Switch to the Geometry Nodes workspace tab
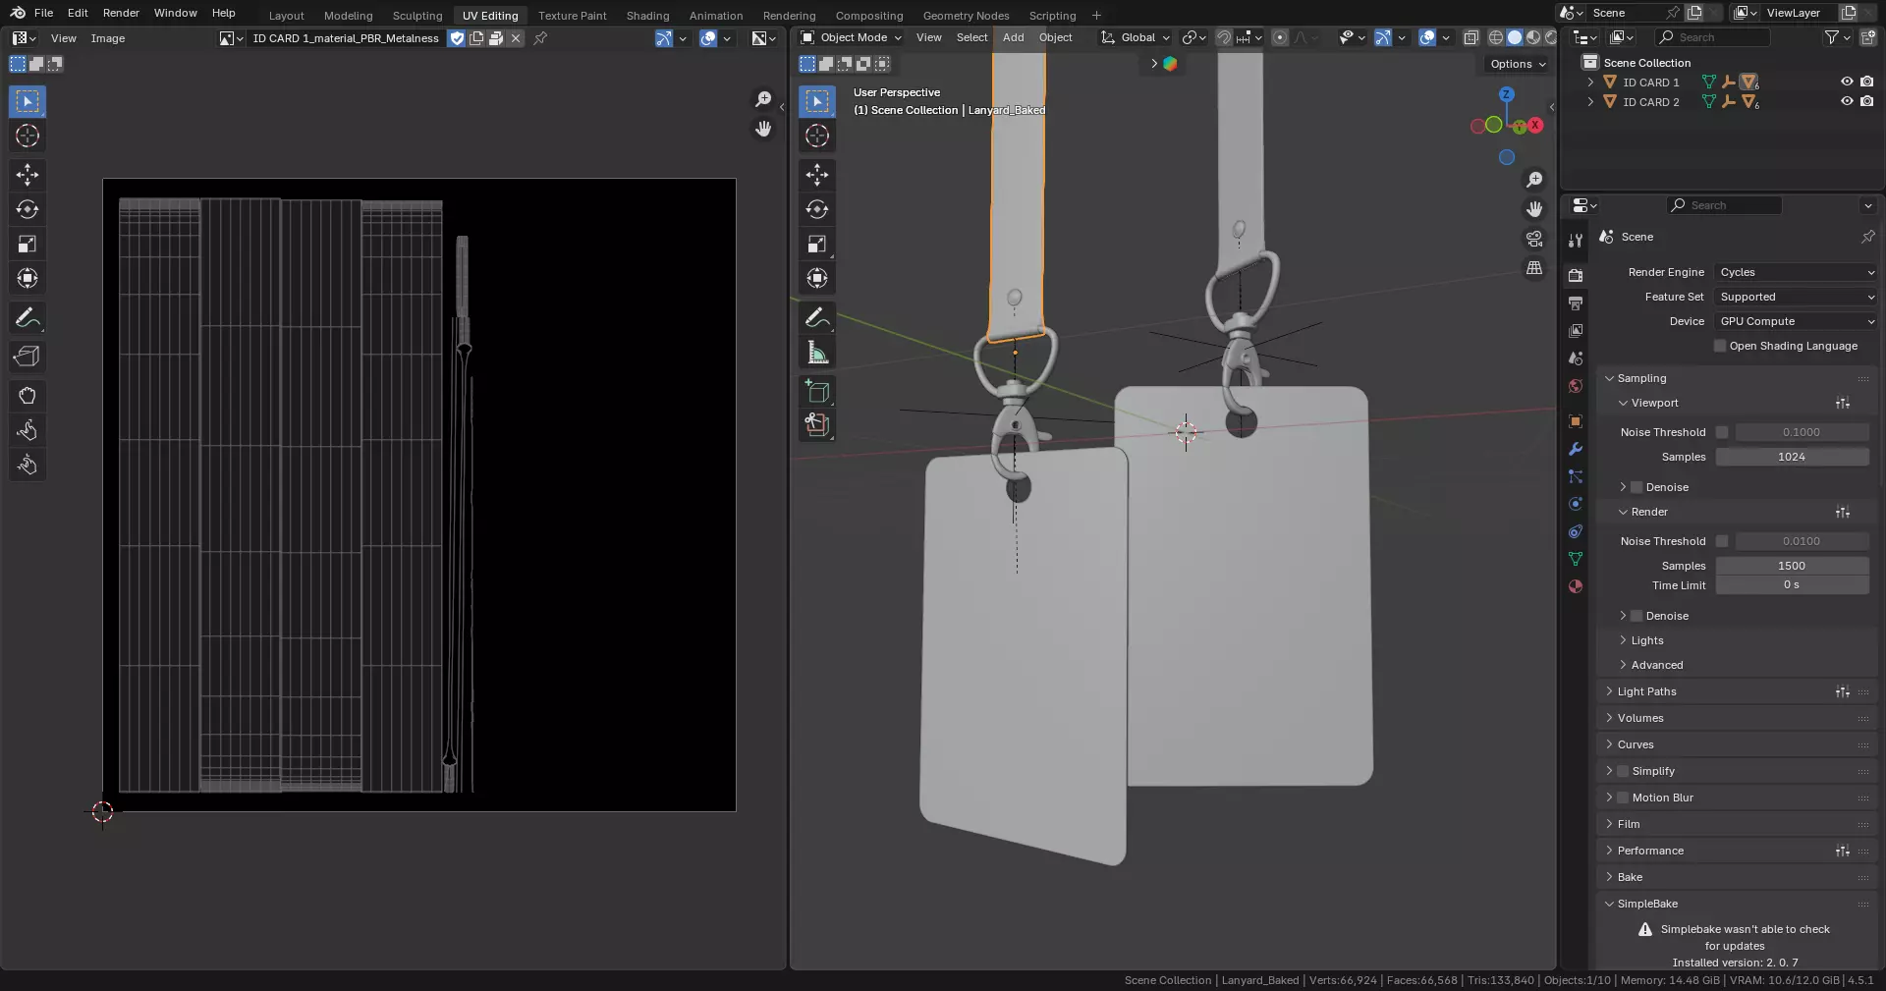 coord(966,15)
